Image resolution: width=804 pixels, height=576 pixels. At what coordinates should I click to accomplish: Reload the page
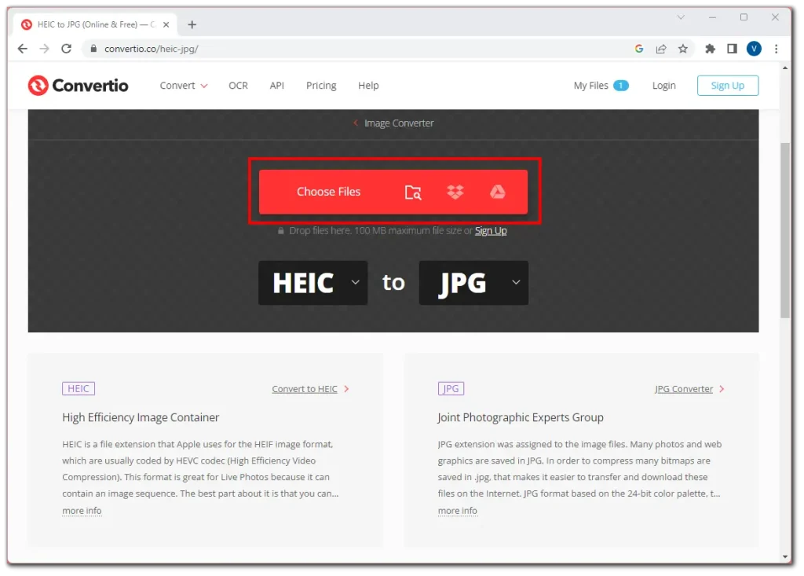[x=66, y=49]
